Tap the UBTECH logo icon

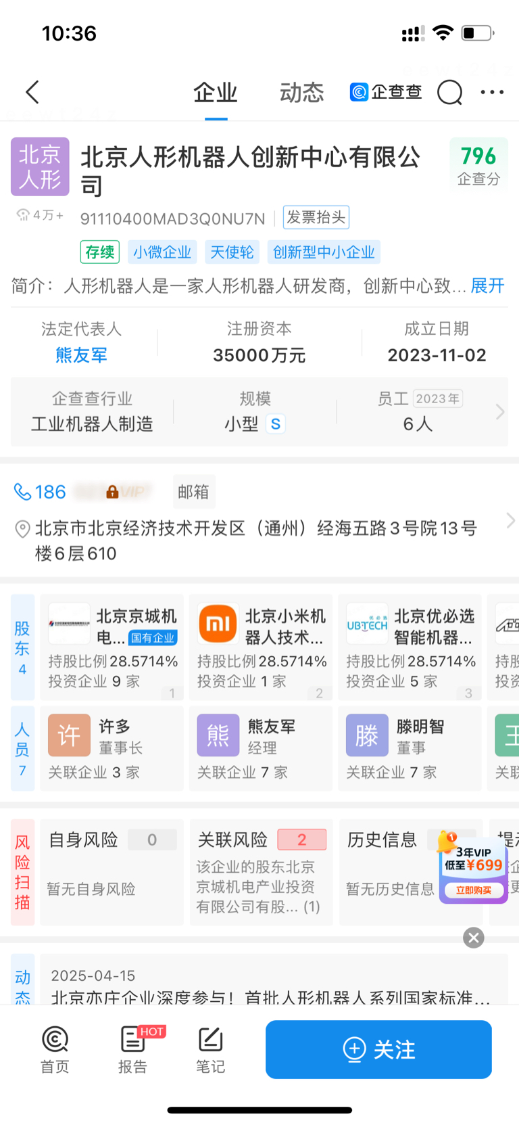click(367, 624)
